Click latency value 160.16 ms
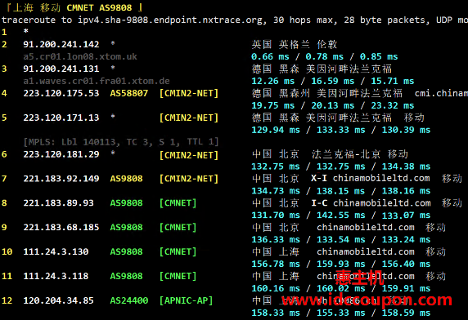Screen dimensions: 468x320 pos(276,288)
